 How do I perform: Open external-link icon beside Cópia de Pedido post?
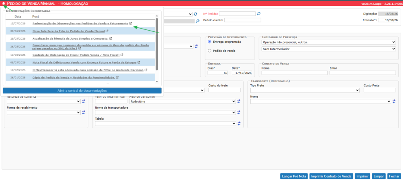tap(117, 77)
